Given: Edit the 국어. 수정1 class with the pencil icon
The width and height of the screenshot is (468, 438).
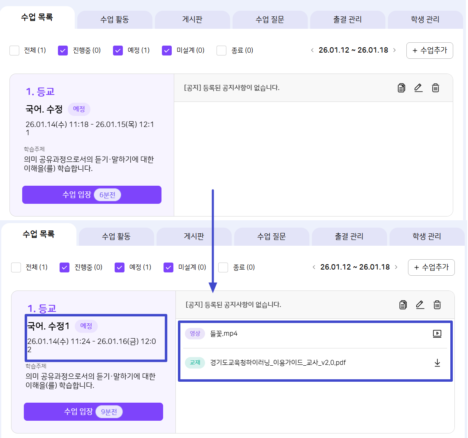Looking at the screenshot, I should pos(420,304).
